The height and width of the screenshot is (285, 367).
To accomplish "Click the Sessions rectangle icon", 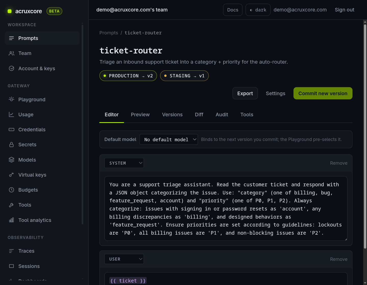I will (x=11, y=266).
